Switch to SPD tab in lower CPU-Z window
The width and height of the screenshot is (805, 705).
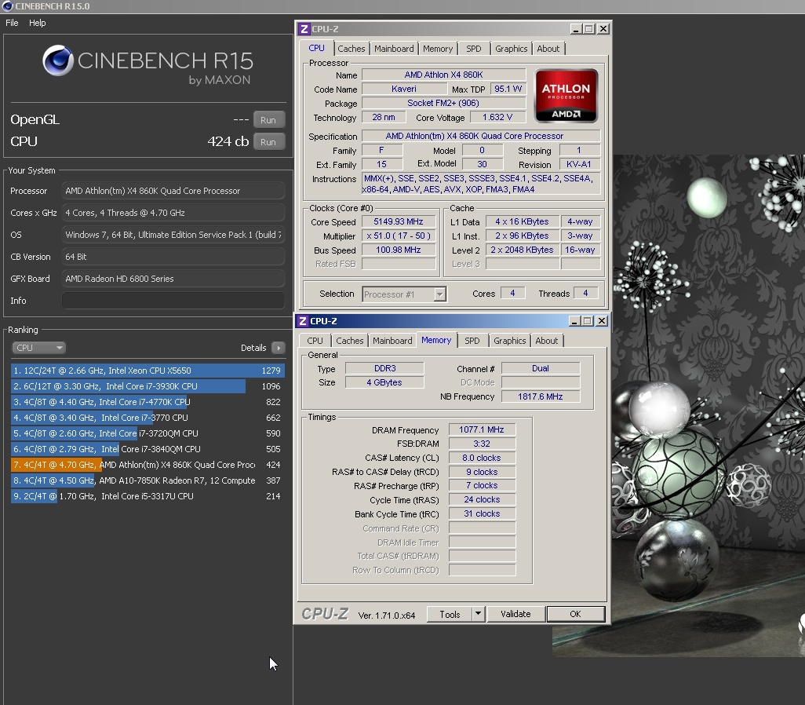(472, 341)
